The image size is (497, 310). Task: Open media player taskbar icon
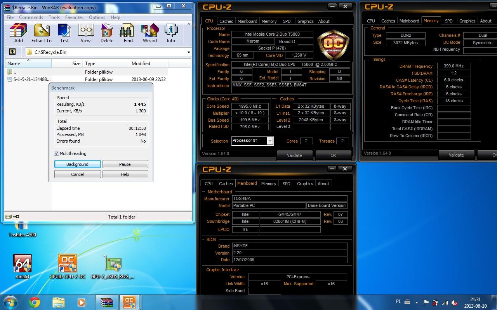click(x=82, y=302)
